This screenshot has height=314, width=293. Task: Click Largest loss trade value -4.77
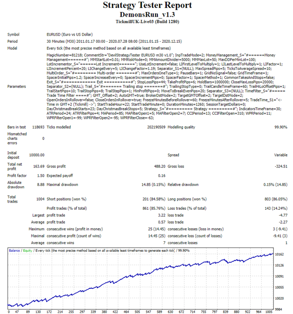[283, 215]
